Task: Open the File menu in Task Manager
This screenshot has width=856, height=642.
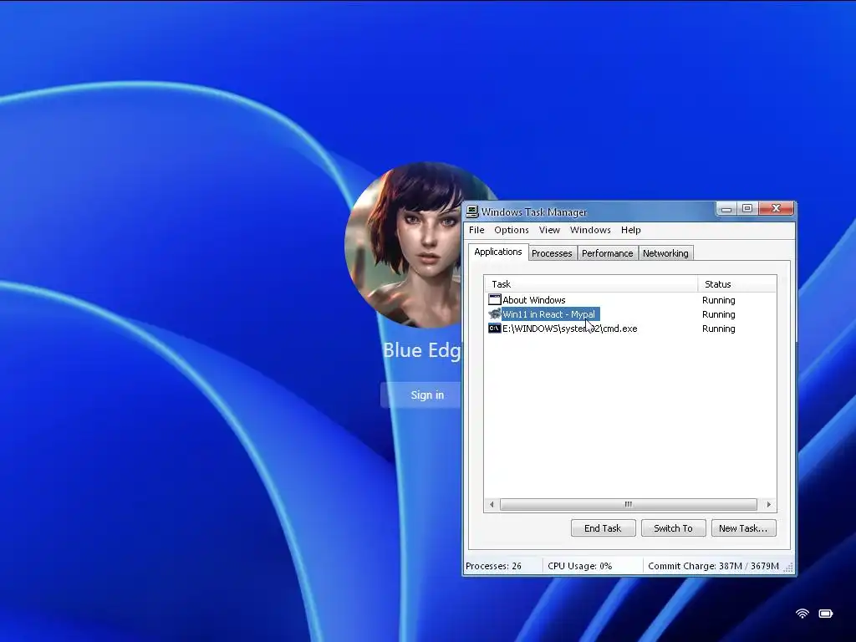Action: [476, 230]
